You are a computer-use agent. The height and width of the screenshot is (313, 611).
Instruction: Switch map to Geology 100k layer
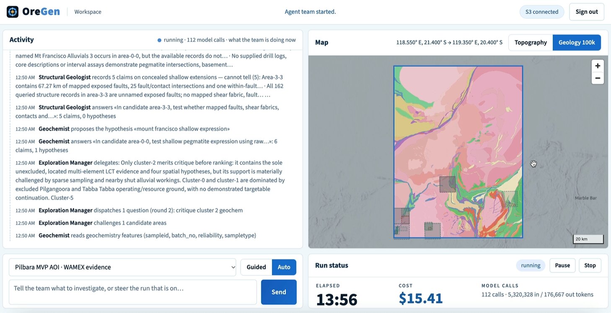click(x=577, y=43)
